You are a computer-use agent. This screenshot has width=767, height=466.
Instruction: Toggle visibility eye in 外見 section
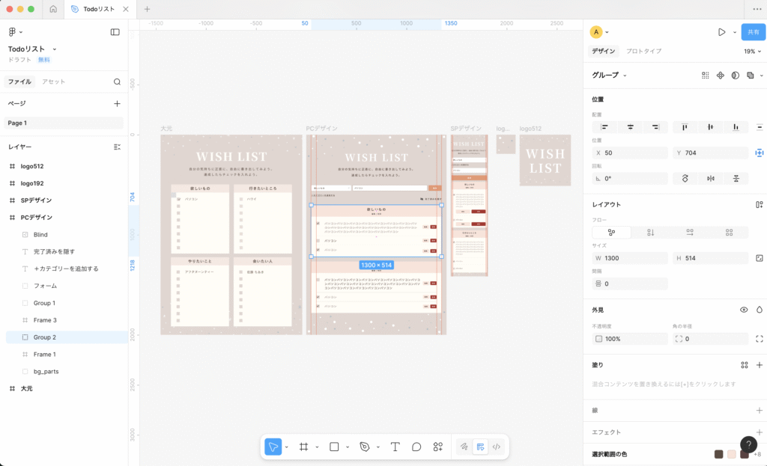(x=744, y=310)
